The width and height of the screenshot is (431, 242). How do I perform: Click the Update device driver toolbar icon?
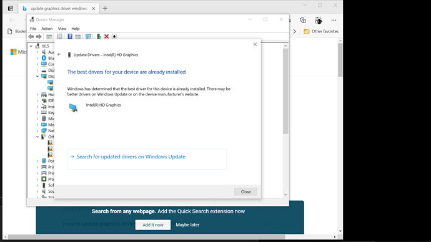click(99, 37)
